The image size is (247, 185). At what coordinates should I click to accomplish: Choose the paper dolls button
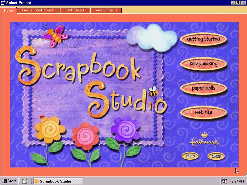pyautogui.click(x=203, y=88)
